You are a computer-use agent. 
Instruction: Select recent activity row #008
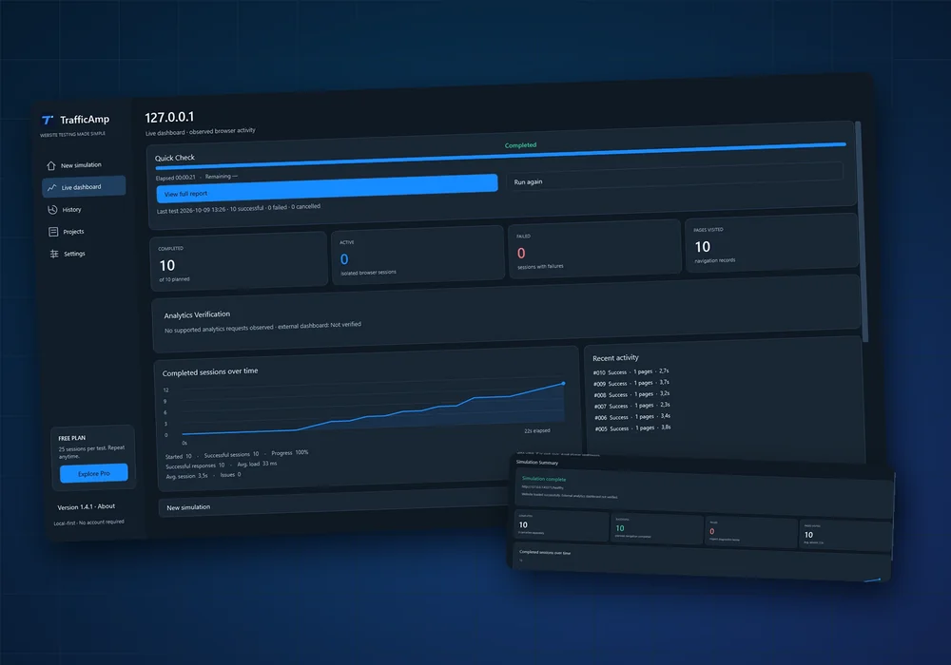[x=631, y=394]
